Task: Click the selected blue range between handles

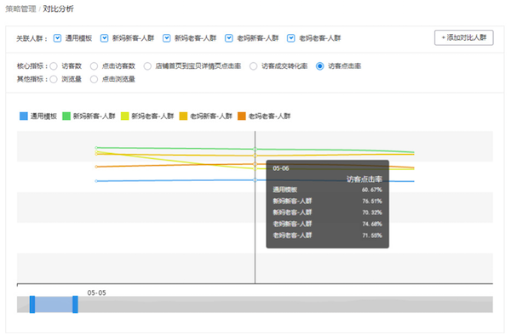Action: coord(54,304)
